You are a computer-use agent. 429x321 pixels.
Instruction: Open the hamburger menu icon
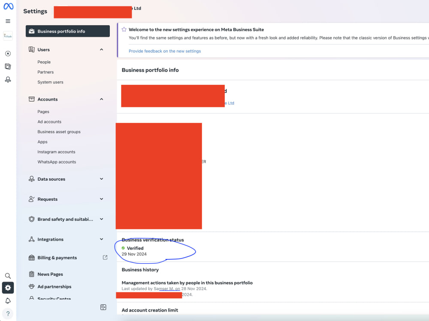8,21
